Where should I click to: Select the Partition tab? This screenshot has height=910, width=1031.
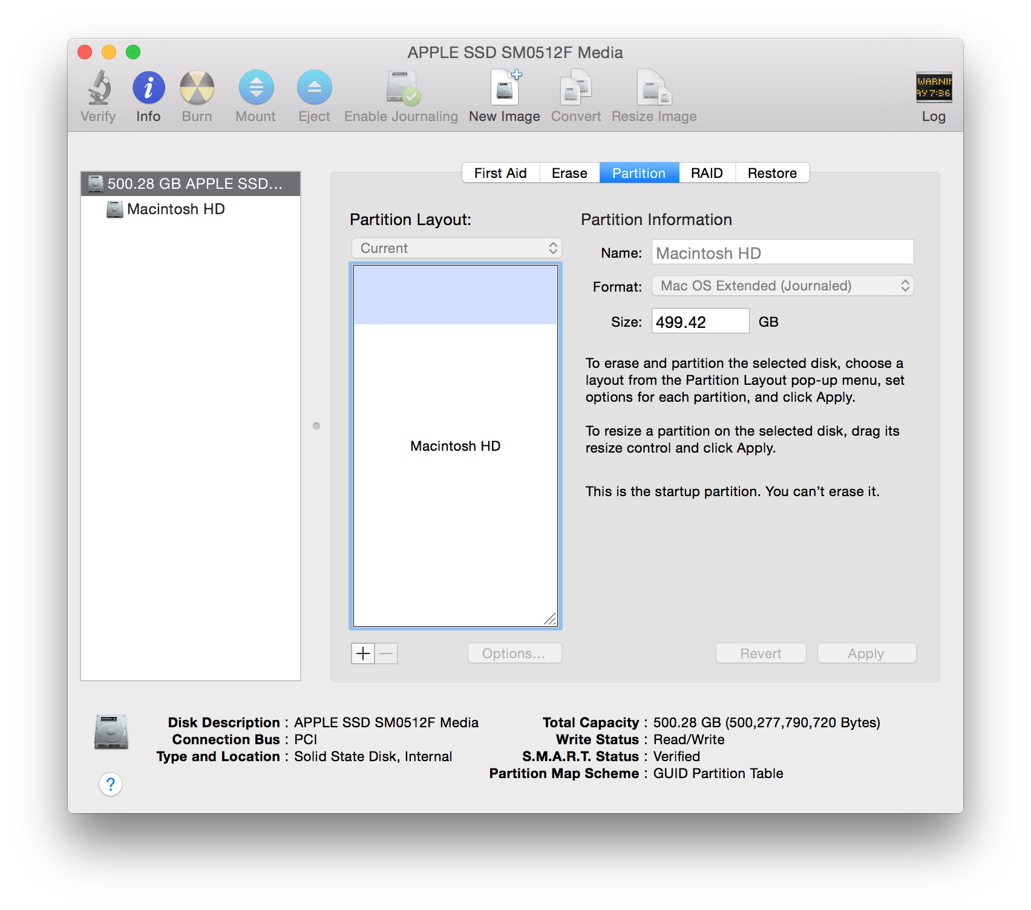tap(639, 173)
